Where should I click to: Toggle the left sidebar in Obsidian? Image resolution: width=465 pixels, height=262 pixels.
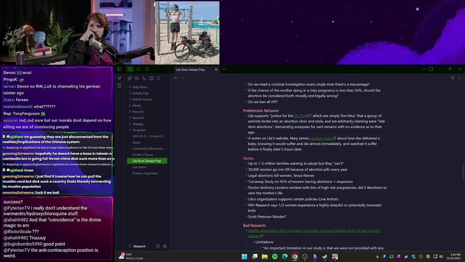(119, 69)
